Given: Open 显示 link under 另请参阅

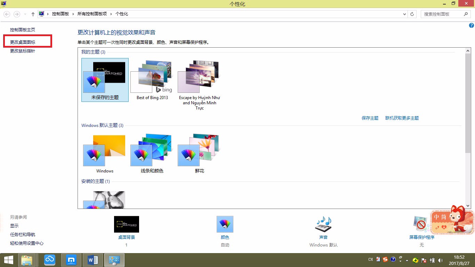Looking at the screenshot, I should click(x=14, y=226).
